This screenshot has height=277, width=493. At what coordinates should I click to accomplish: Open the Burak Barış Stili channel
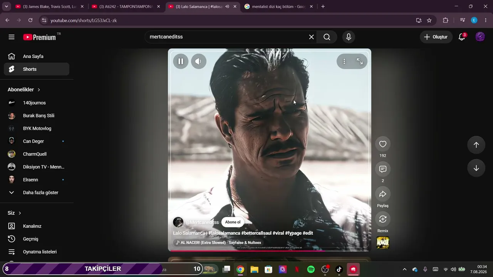click(37, 116)
